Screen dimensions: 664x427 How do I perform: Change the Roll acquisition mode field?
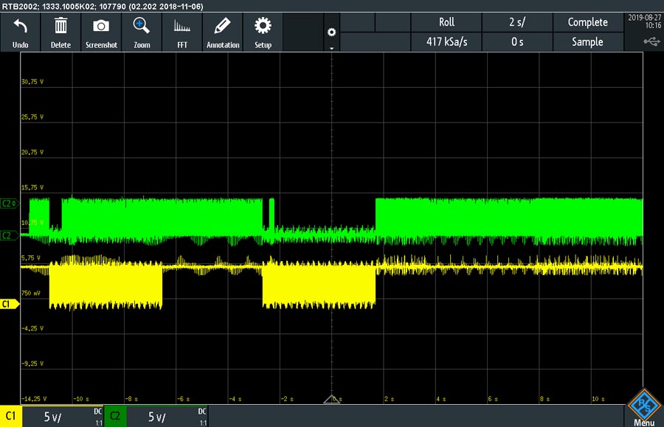click(446, 22)
